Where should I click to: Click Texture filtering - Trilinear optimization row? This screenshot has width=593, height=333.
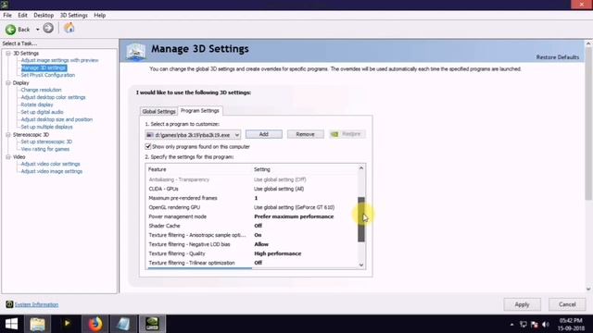(252, 263)
